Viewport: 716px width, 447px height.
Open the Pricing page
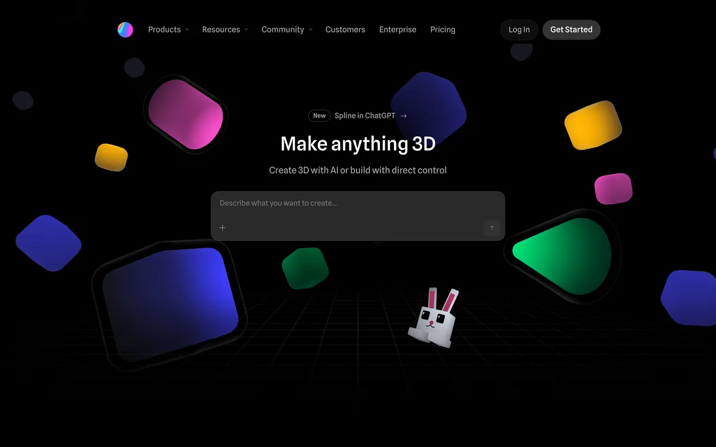[442, 30]
